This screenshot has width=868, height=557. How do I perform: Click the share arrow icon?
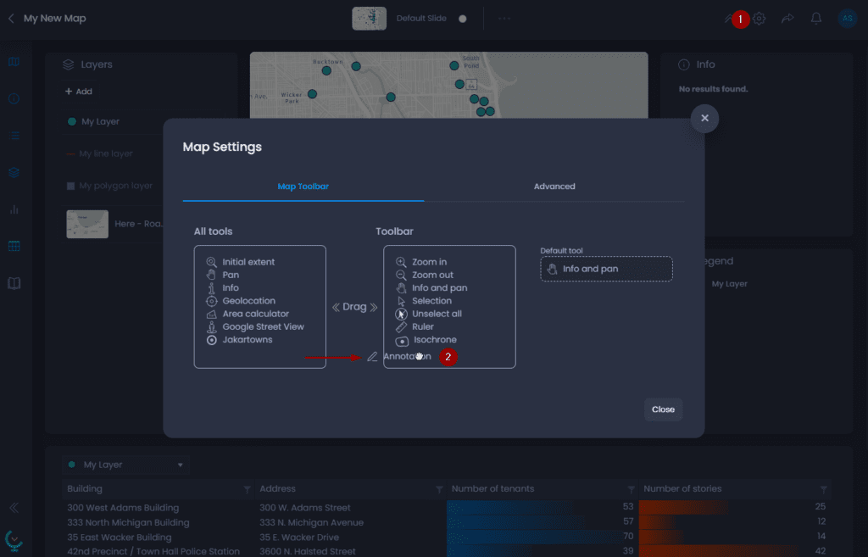(787, 19)
